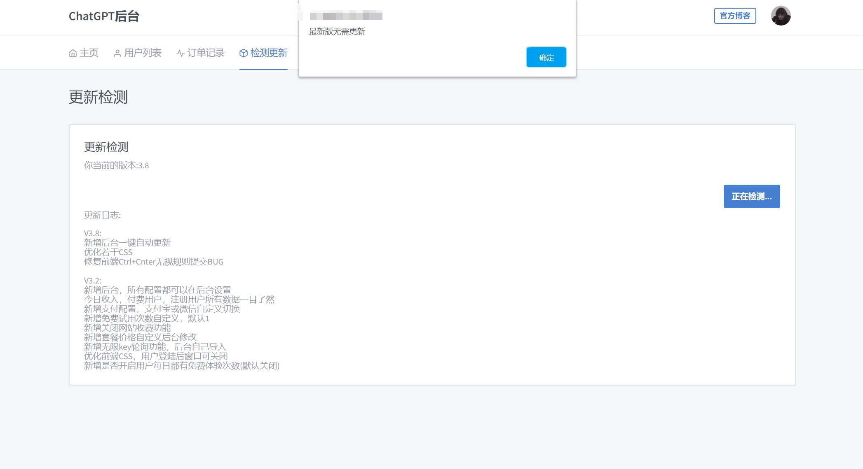
Task: Click the person icon beside 用户列表
Action: (x=117, y=53)
